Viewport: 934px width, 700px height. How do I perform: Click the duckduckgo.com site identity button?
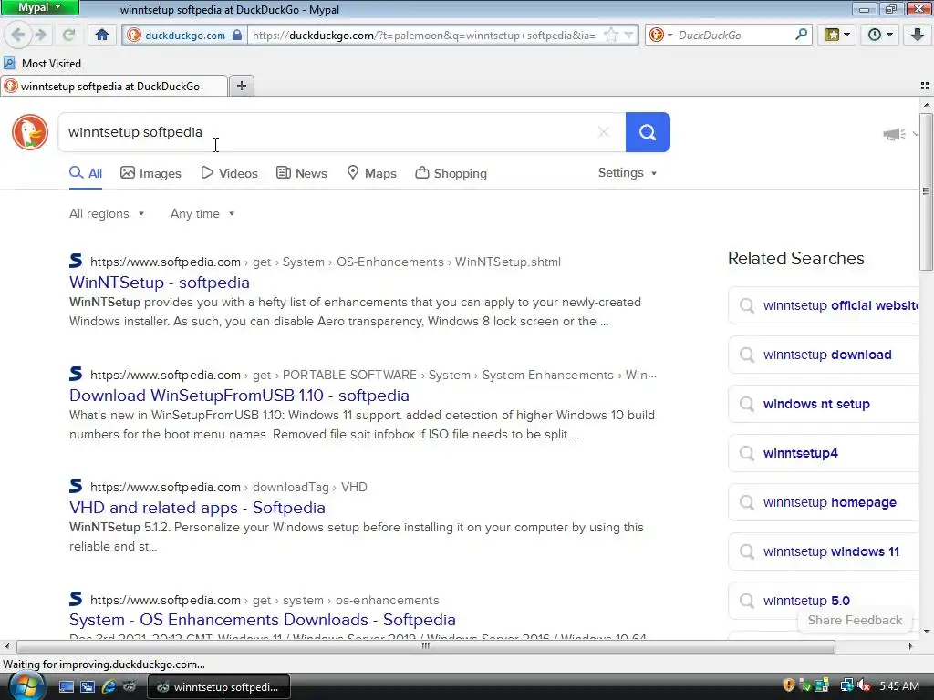(x=185, y=36)
